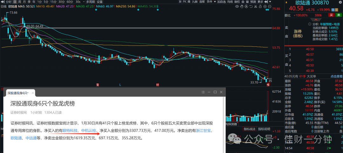
Task: Click the news popup vertical scrollbar
Action: coord(224,125)
